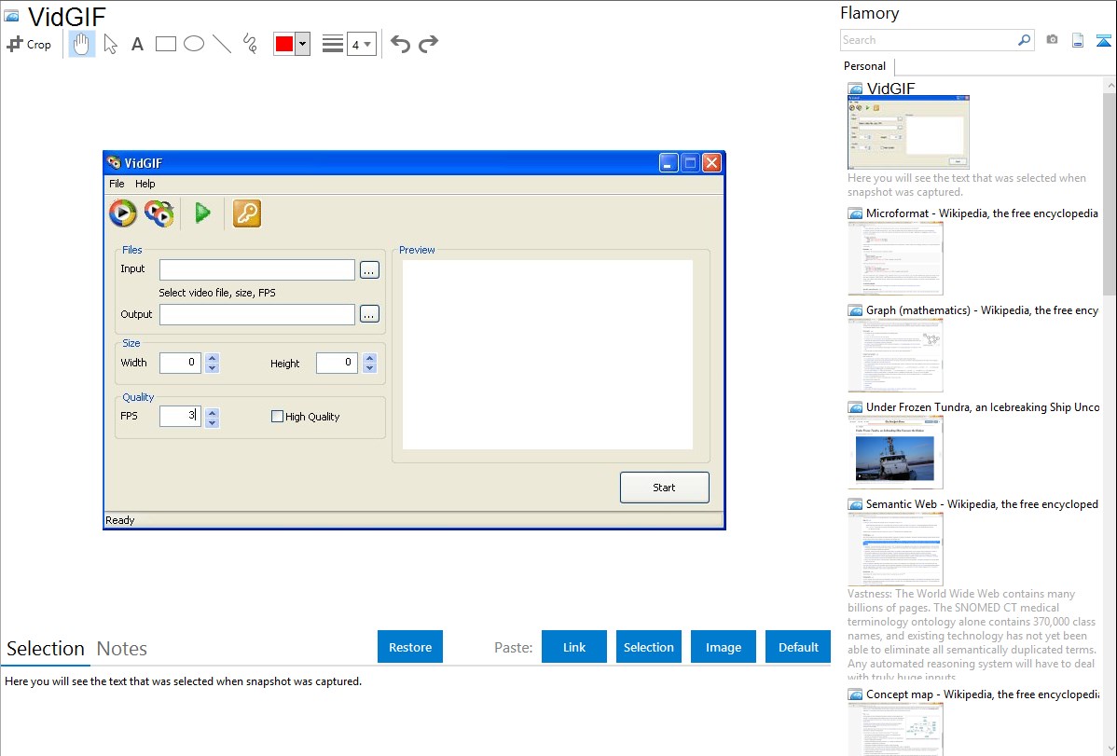
Task: Pick the freehand scribble tool
Action: [x=250, y=44]
